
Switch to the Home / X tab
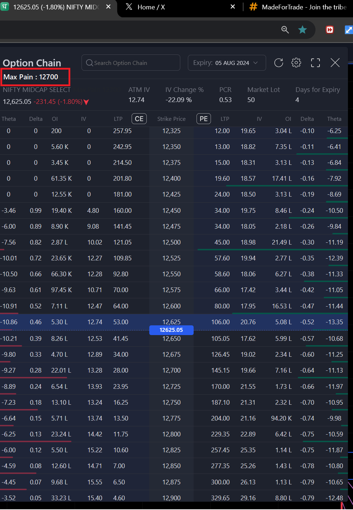click(151, 7)
